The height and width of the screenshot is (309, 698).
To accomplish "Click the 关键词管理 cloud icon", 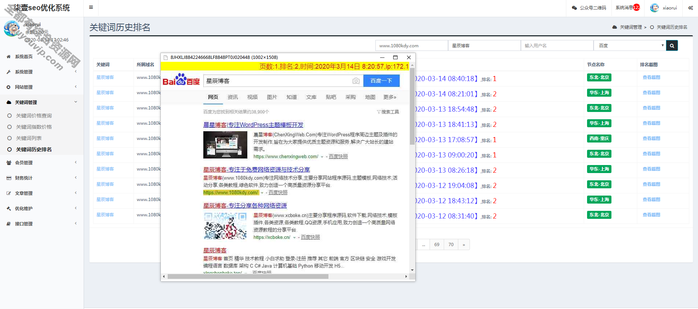I will coord(9,102).
